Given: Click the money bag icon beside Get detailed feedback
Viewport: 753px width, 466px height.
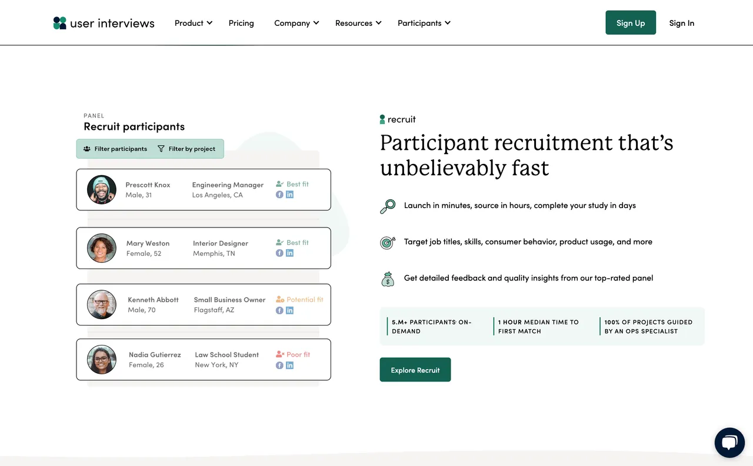Looking at the screenshot, I should click(x=388, y=279).
